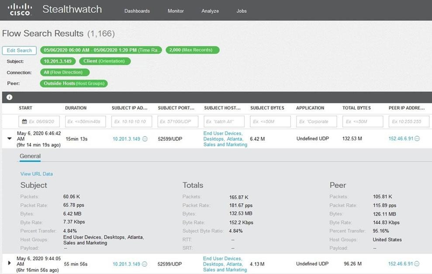This screenshot has width=432, height=274.
Task: Open the Analyze menu
Action: coord(210,11)
